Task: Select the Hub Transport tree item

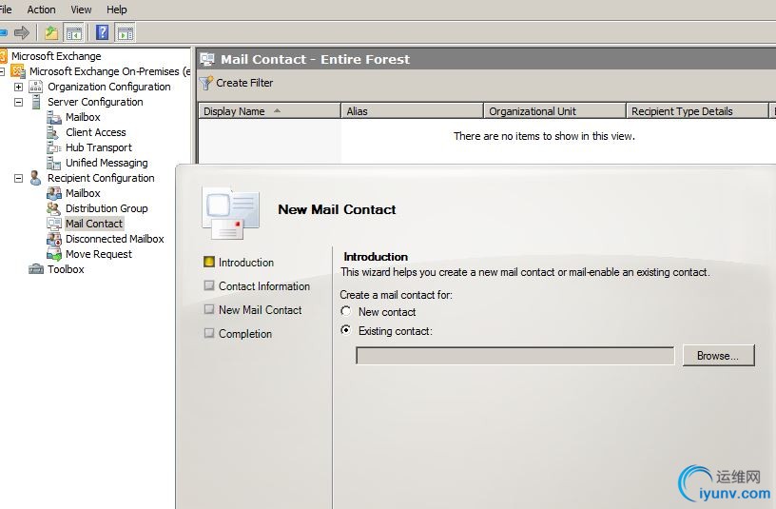Action: (99, 147)
